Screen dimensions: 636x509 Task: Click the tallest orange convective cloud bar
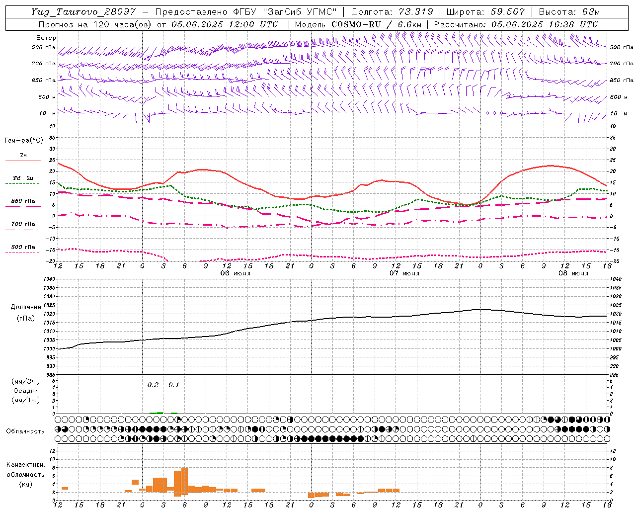point(184,481)
